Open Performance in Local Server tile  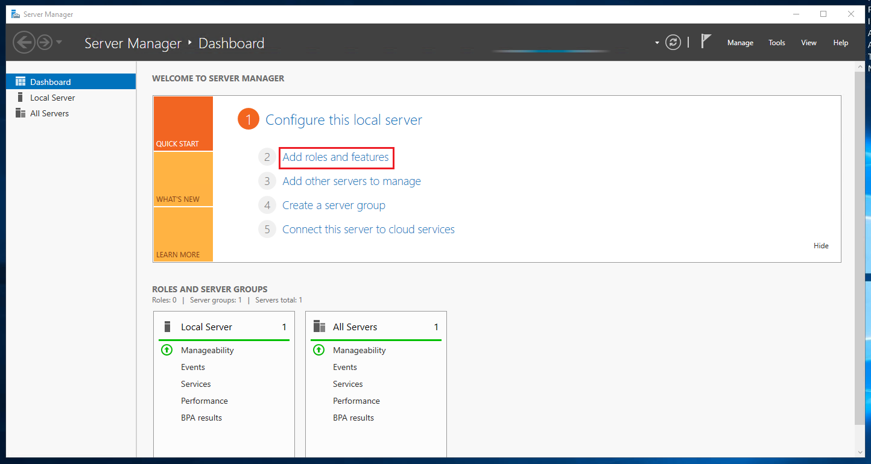pyautogui.click(x=204, y=401)
